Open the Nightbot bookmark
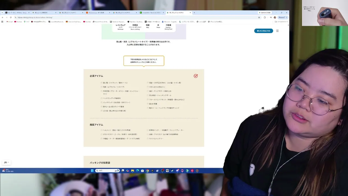 [x=135, y=22]
